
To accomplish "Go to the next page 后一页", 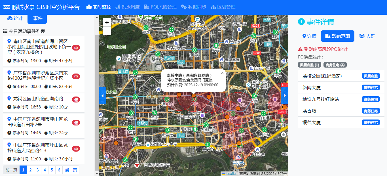I will pos(71,170).
